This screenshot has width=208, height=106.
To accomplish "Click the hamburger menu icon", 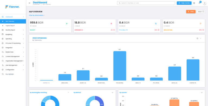I will point(30,3).
